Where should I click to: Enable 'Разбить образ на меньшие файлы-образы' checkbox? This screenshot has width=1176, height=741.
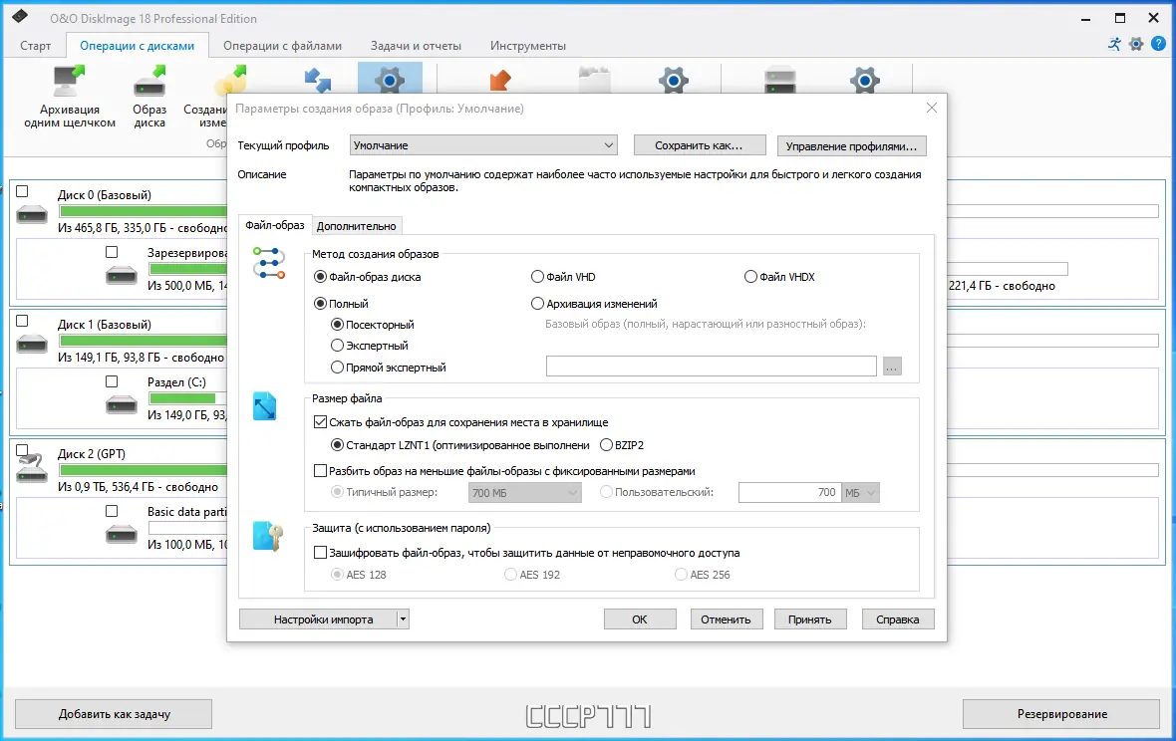pos(320,470)
